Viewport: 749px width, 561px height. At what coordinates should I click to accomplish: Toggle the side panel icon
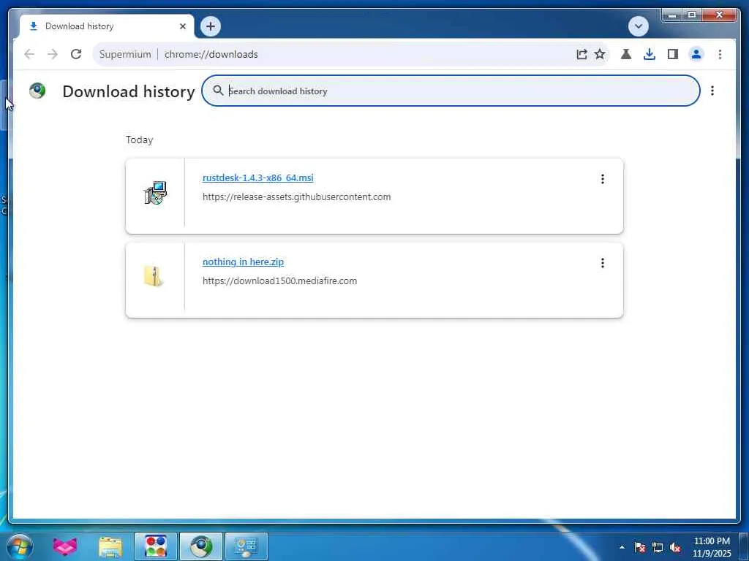tap(673, 54)
